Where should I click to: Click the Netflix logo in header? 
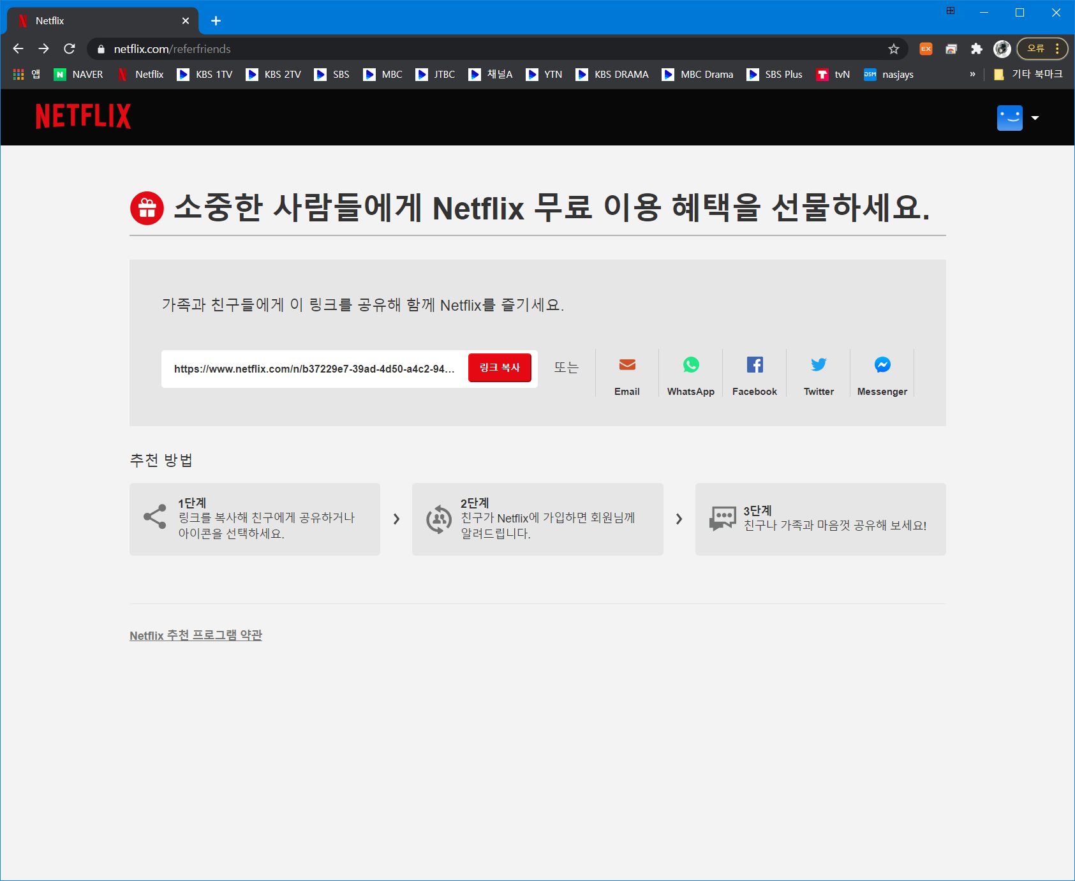(84, 117)
